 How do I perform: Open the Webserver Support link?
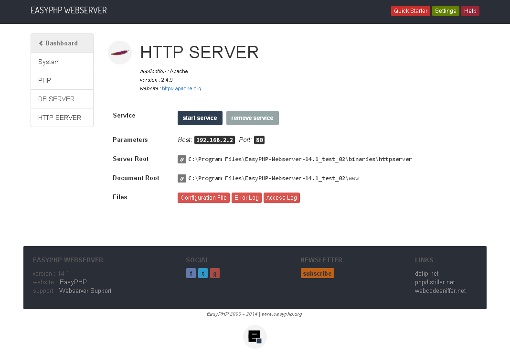point(85,290)
